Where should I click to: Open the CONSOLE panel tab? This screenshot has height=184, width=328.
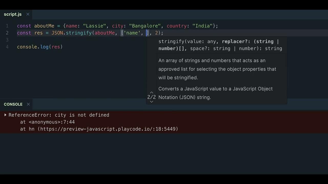13,104
